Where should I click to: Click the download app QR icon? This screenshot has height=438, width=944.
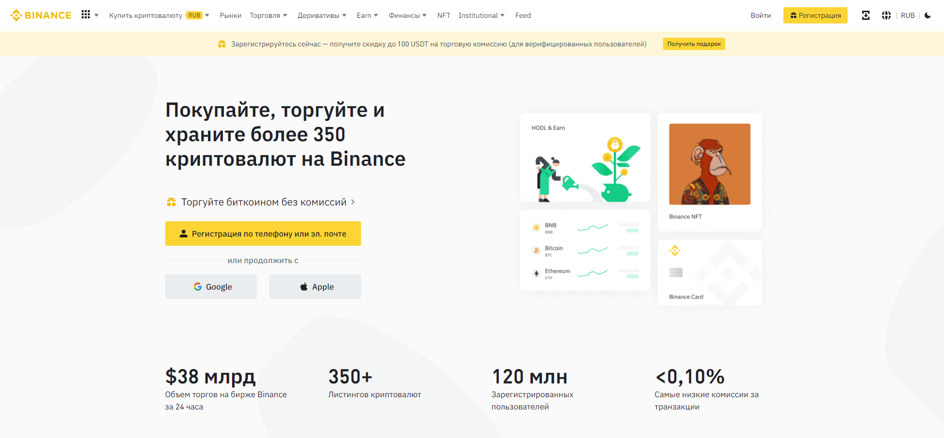[x=865, y=15]
